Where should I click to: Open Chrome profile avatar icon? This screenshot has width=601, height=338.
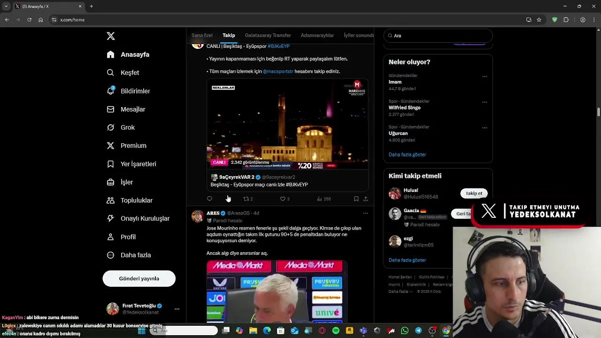point(583,20)
